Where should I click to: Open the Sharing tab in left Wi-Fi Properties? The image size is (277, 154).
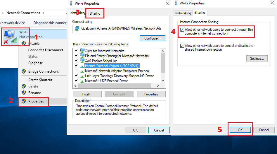[95, 13]
